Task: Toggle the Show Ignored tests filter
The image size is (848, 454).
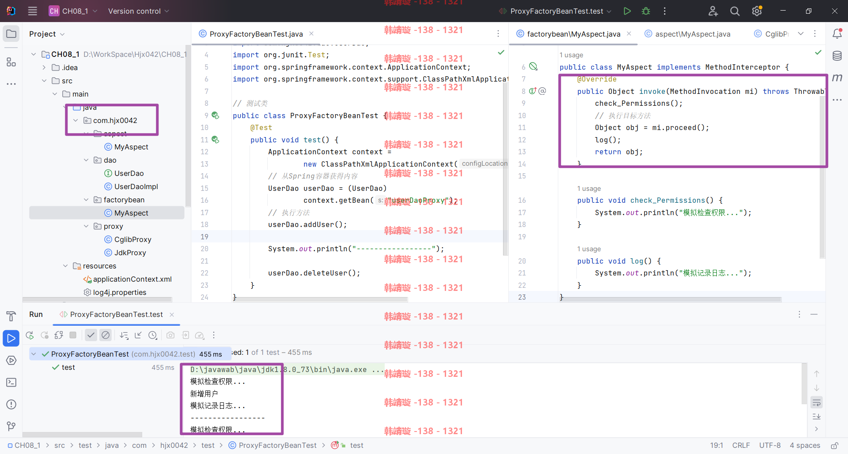Action: click(106, 335)
